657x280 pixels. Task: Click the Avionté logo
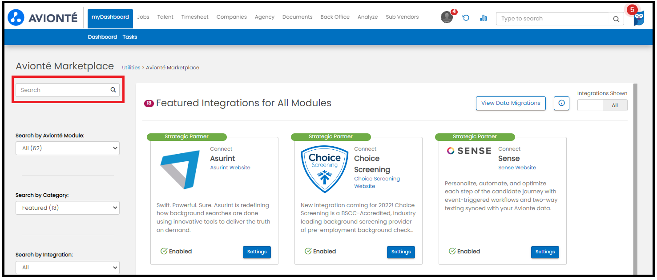click(x=43, y=18)
